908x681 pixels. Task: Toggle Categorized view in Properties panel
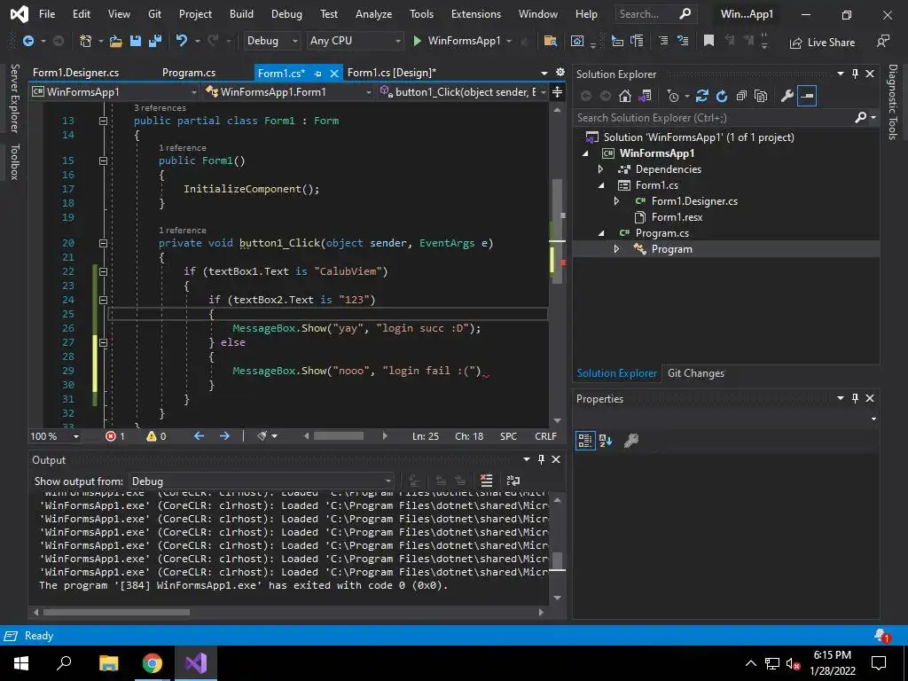[x=585, y=441]
